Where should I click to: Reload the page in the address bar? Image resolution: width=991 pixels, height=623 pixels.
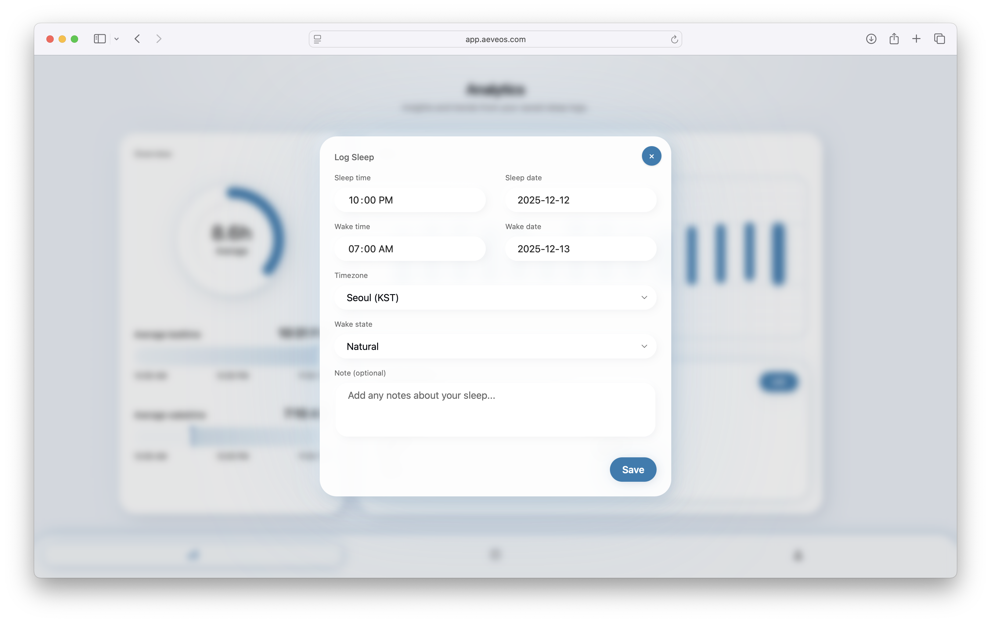674,39
